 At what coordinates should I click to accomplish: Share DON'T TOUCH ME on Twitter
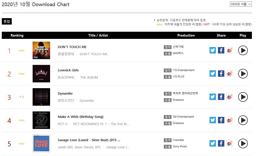coord(213,50)
